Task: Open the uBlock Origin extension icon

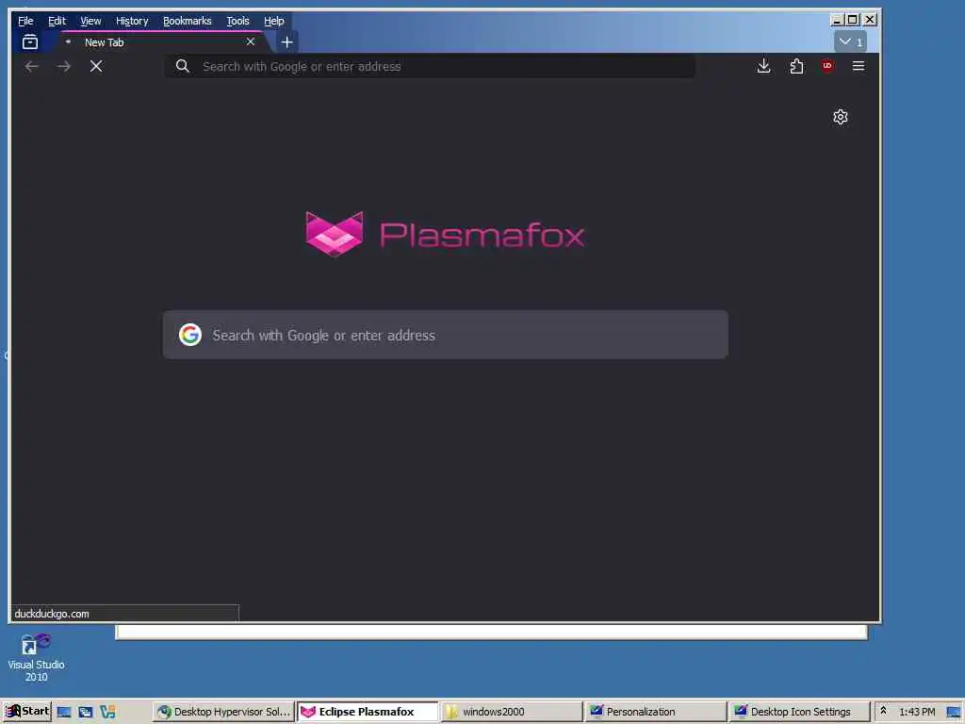Action: (827, 66)
